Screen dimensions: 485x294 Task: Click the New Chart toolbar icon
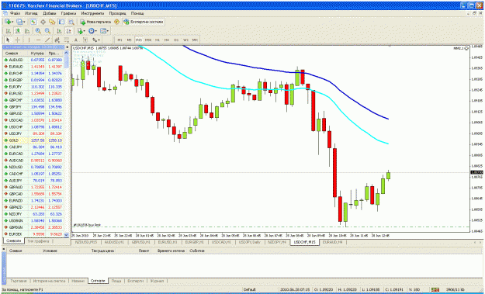pos(9,22)
